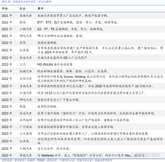
Task: Click the 车企 column header
Action: 23,9
